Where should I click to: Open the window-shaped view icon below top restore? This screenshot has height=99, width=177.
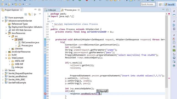174,15
